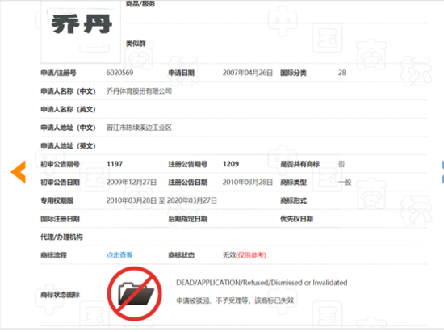Select registration announcement issue 1209
444x332 pixels.
pyautogui.click(x=231, y=164)
